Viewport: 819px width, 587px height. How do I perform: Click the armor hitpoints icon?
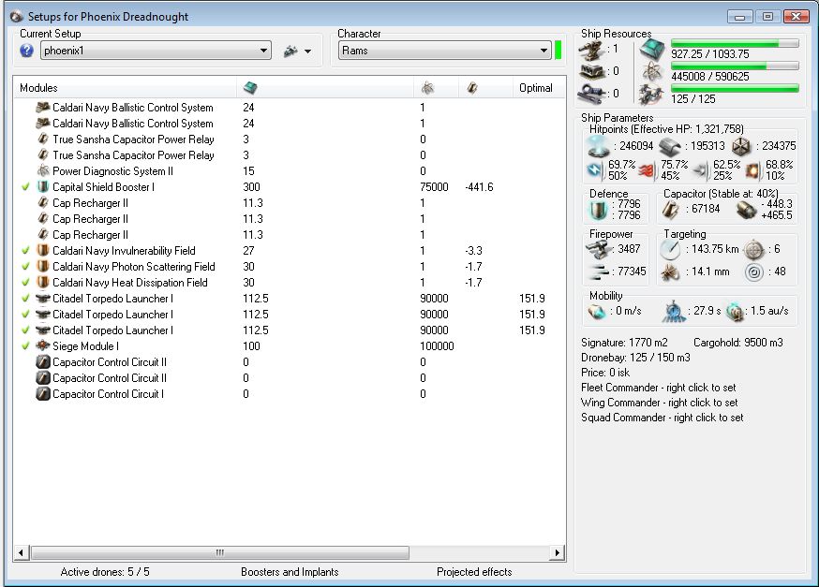pos(670,147)
